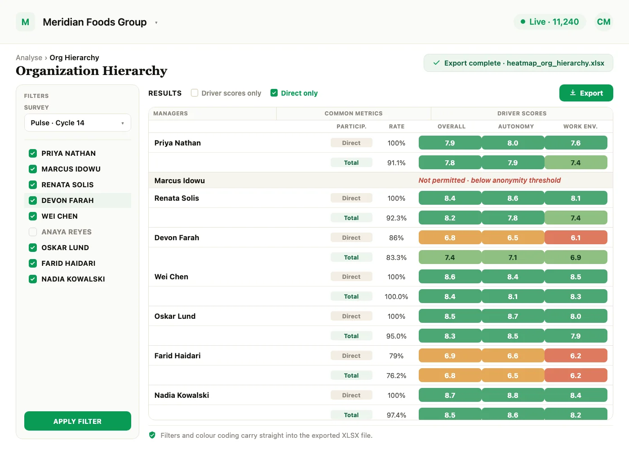Expand the Meridian Foods Group organization switcher
This screenshot has width=629, height=449.
(156, 22)
